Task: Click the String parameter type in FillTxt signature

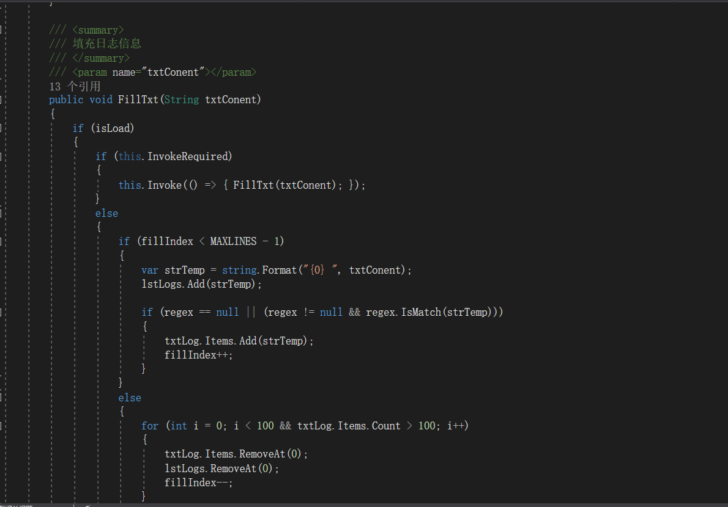Action: 182,100
